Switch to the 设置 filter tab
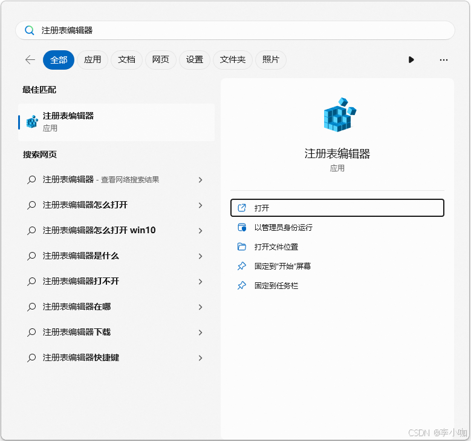 click(x=194, y=60)
